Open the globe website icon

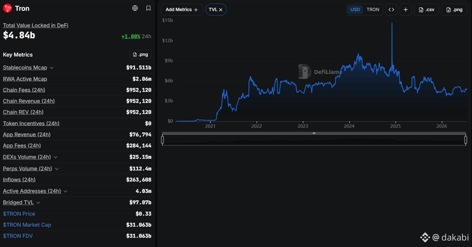(135, 8)
